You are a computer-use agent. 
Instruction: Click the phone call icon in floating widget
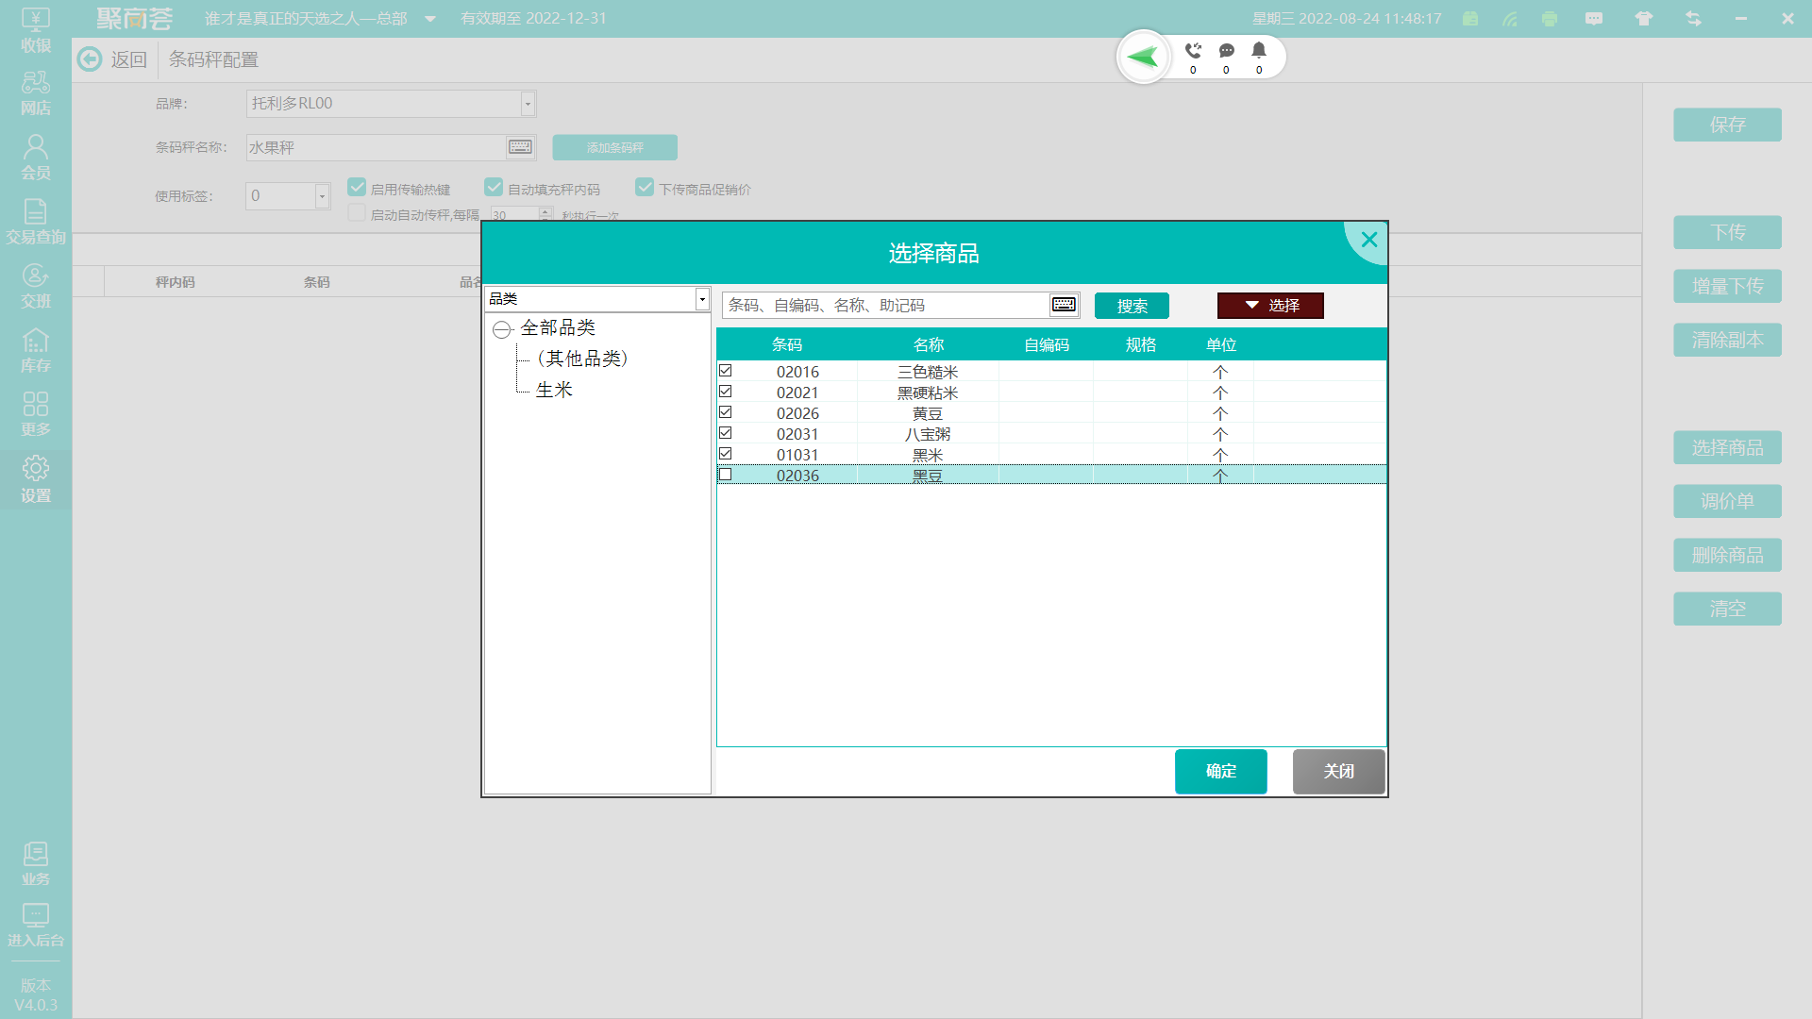pos(1193,51)
